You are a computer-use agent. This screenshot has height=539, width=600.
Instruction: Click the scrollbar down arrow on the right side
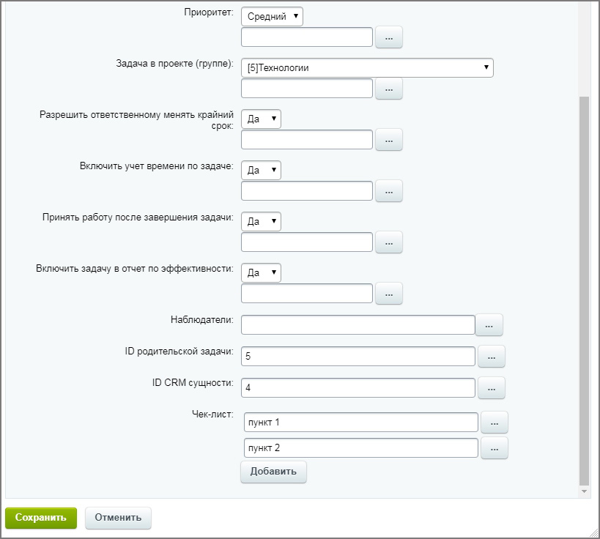584,491
